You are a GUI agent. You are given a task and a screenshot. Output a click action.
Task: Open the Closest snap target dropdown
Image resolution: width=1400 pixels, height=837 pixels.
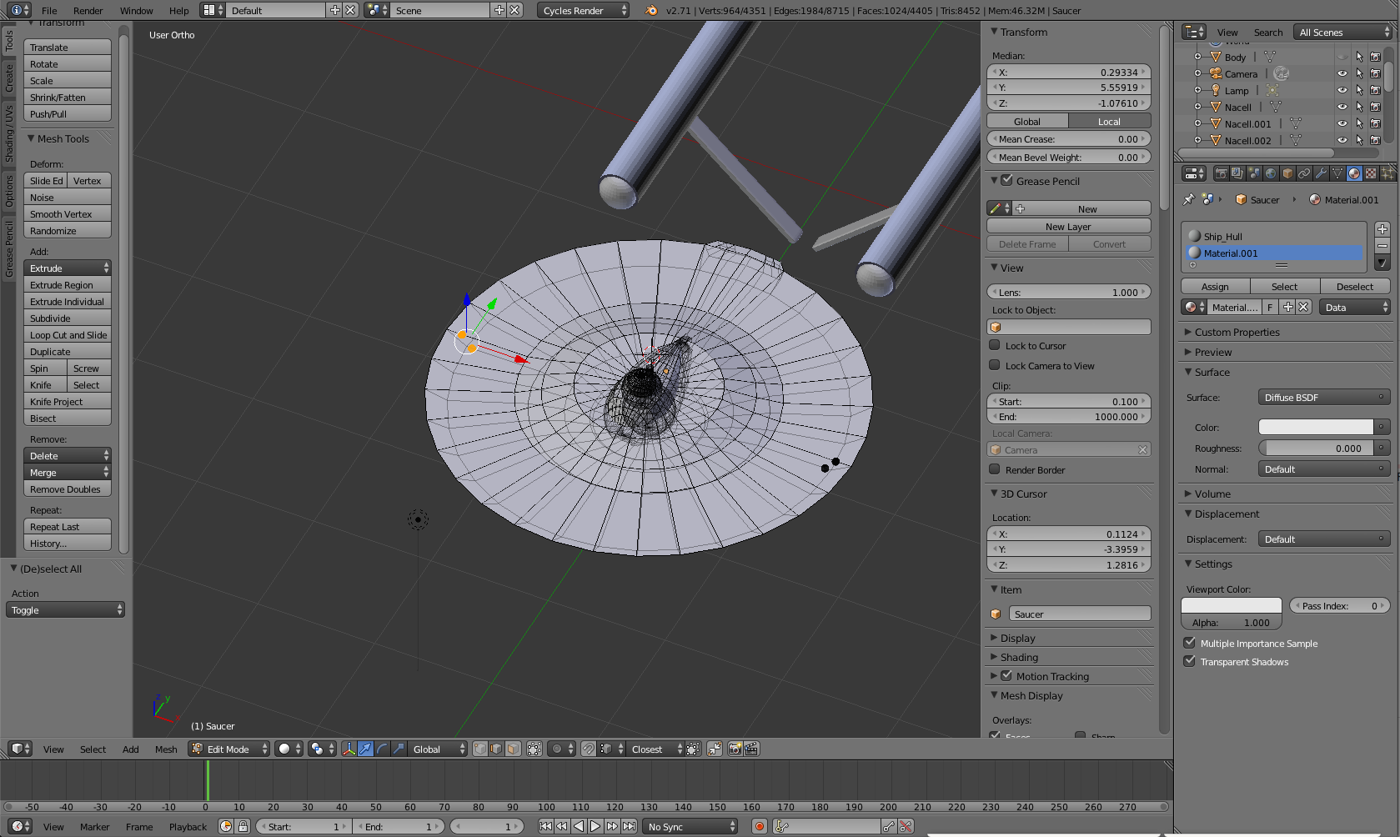pyautogui.click(x=655, y=749)
